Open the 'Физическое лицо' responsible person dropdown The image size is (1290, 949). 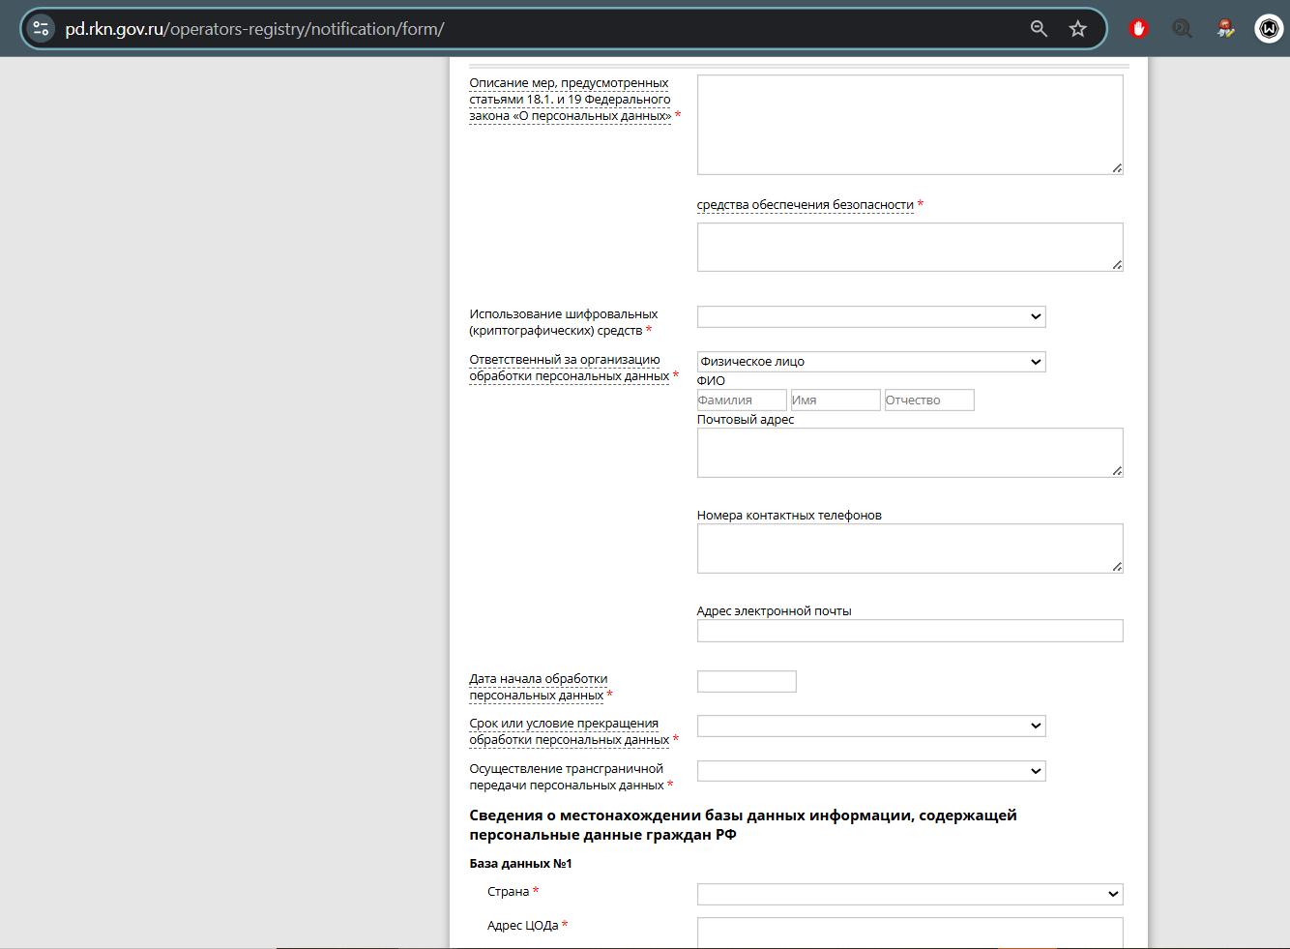[870, 362]
